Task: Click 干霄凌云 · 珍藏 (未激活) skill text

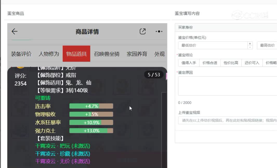Action: click(x=63, y=154)
